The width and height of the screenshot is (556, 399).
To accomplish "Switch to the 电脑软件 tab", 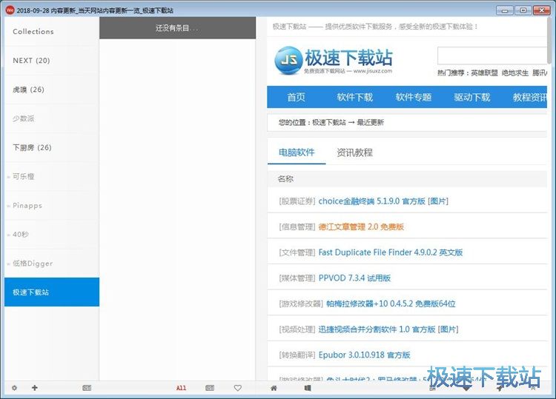I will click(297, 152).
